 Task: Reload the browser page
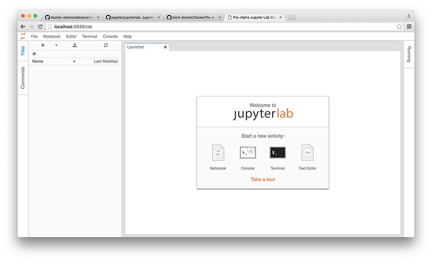coord(40,26)
